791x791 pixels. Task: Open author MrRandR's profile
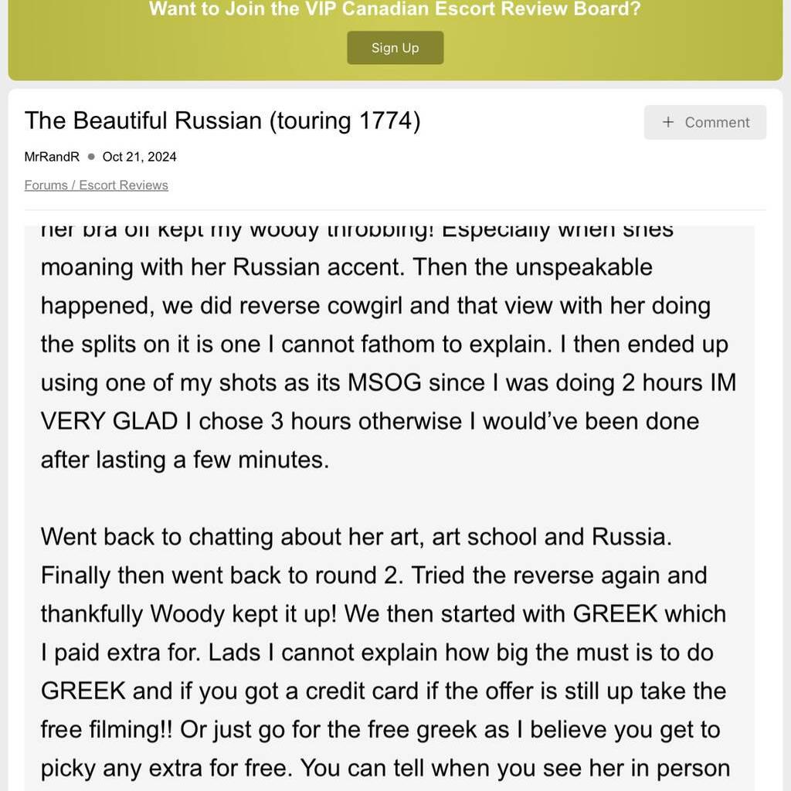pos(52,157)
